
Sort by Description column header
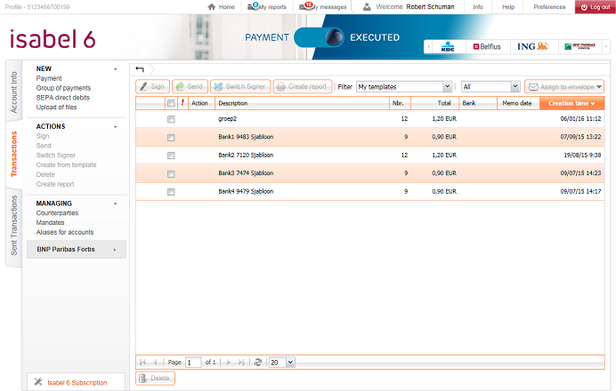(x=302, y=103)
